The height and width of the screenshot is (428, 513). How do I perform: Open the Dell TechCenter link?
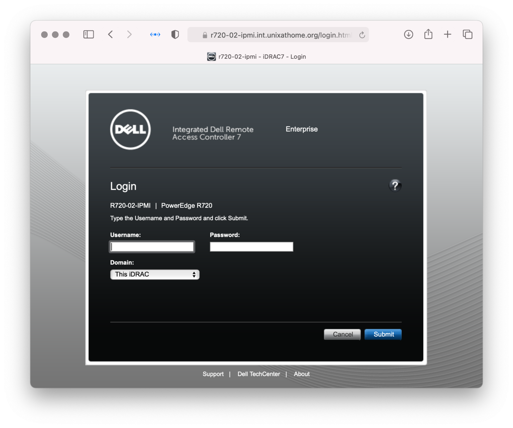pos(259,374)
